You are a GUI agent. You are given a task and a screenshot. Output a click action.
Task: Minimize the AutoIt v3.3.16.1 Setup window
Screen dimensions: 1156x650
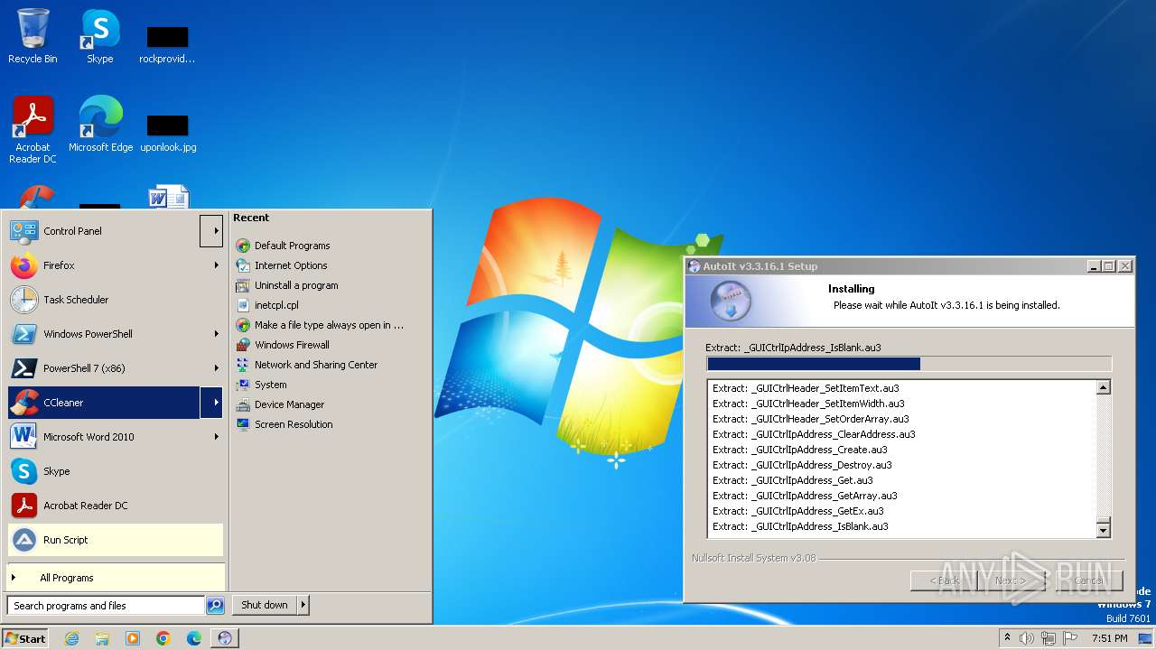(1094, 266)
